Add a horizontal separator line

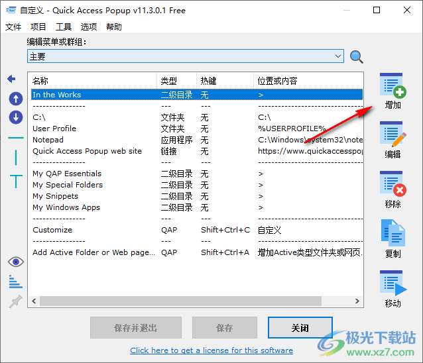(16, 138)
